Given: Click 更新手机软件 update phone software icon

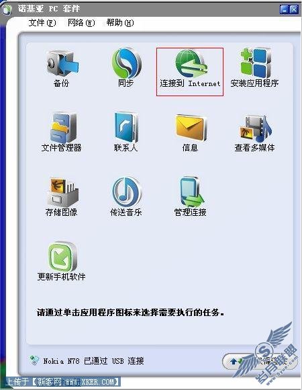Looking at the screenshot, I should point(62,257).
